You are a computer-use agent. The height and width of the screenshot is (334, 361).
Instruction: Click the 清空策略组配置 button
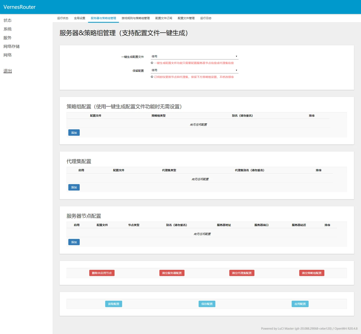point(312,273)
